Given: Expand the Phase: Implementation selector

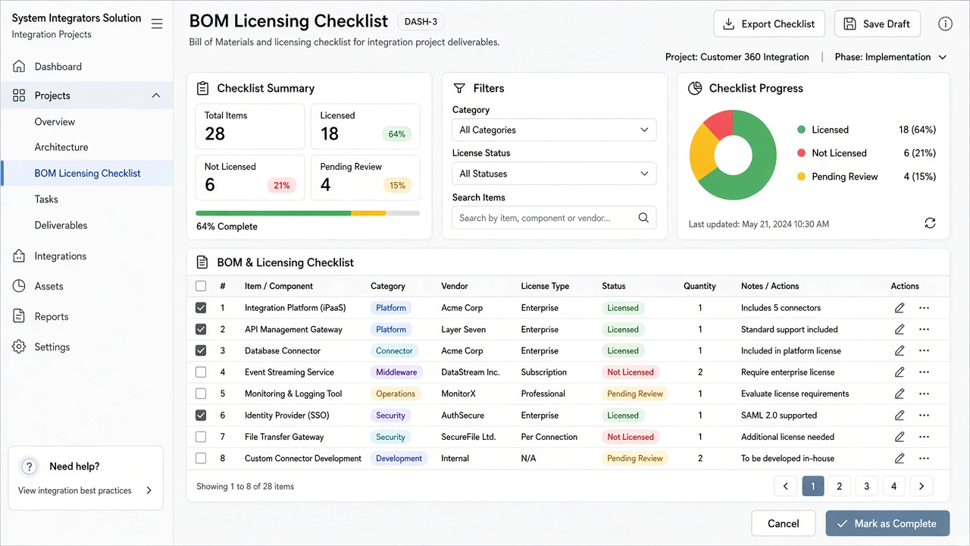Looking at the screenshot, I should (891, 57).
